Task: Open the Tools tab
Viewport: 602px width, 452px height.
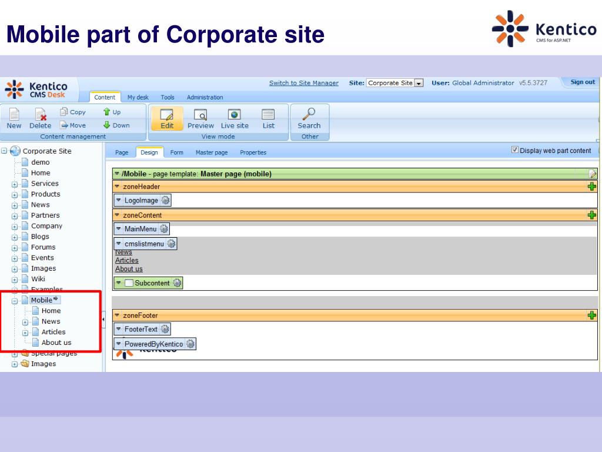Action: click(168, 97)
